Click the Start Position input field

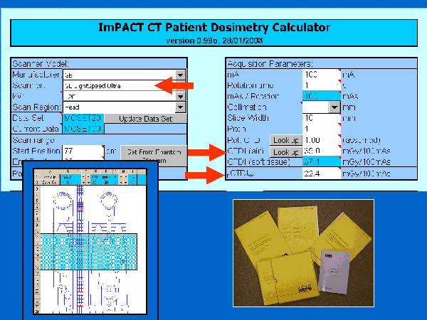click(x=83, y=151)
